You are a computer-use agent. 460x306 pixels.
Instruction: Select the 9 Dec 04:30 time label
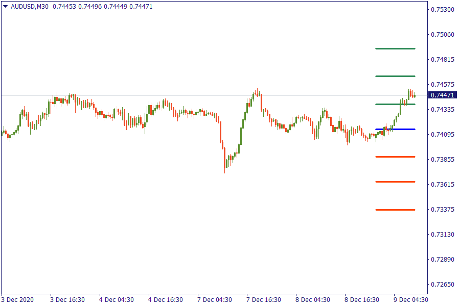[x=411, y=299]
